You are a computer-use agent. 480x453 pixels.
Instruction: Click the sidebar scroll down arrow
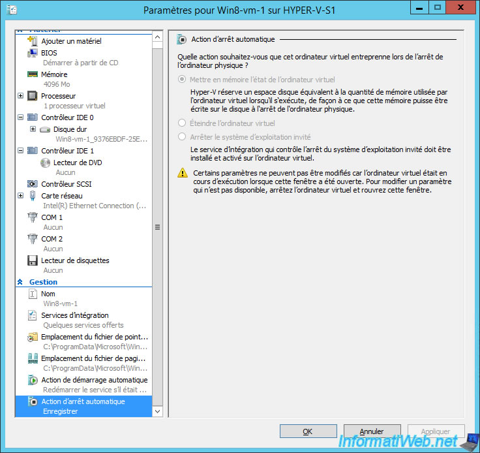[x=157, y=411]
